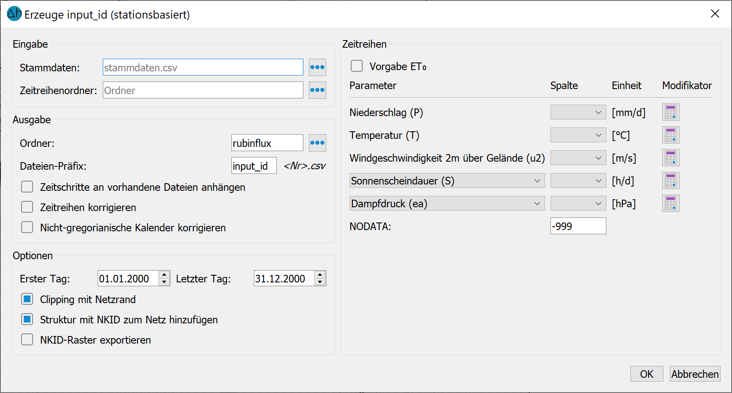Open the Spalte dropdown for Temperatur
Viewport: 732px width, 393px height.
point(578,135)
